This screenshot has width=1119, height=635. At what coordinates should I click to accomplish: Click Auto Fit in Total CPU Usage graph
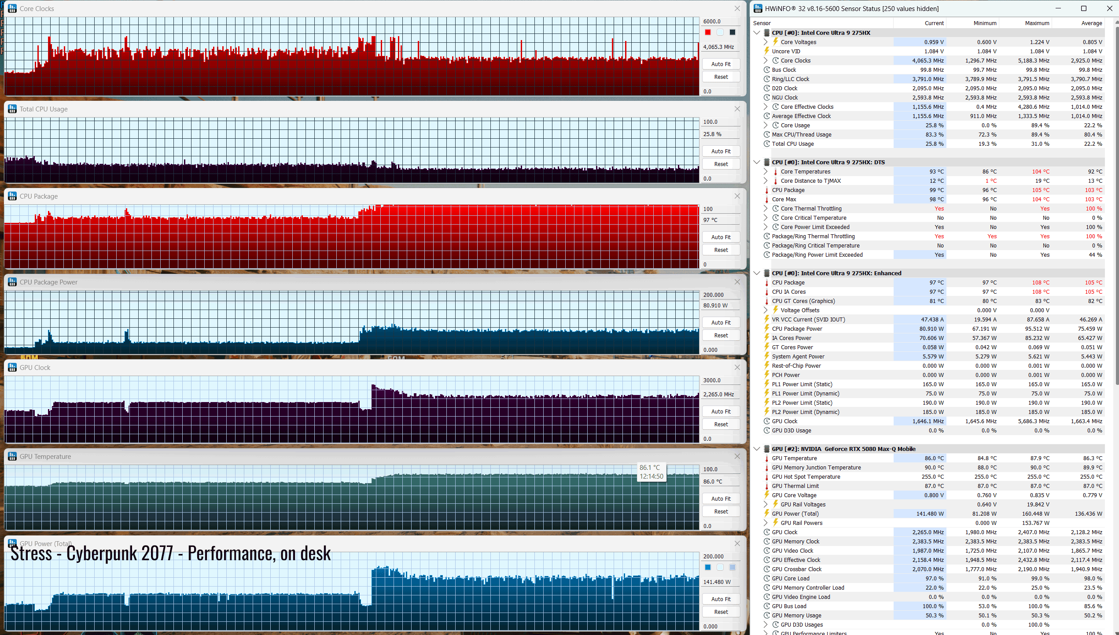721,151
